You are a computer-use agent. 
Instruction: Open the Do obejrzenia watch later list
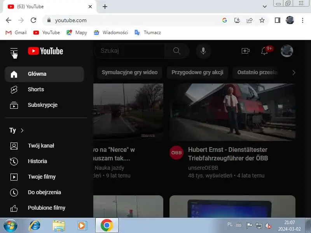pyautogui.click(x=44, y=192)
